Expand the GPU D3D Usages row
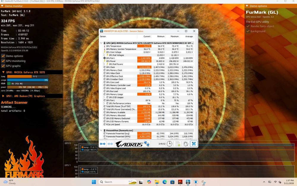Screen dimensions: 297x186 [104, 97]
